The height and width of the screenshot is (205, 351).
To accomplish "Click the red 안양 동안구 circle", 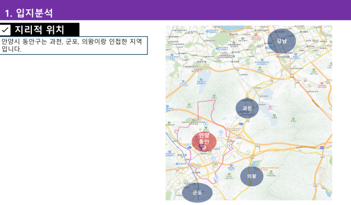I will tap(204, 141).
